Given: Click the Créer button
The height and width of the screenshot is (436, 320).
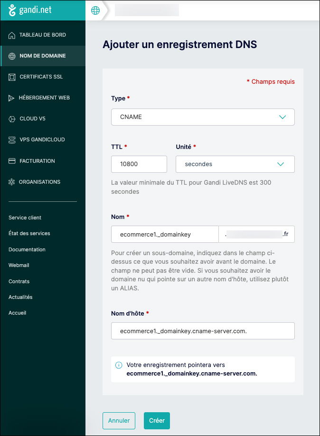Looking at the screenshot, I should pyautogui.click(x=157, y=420).
